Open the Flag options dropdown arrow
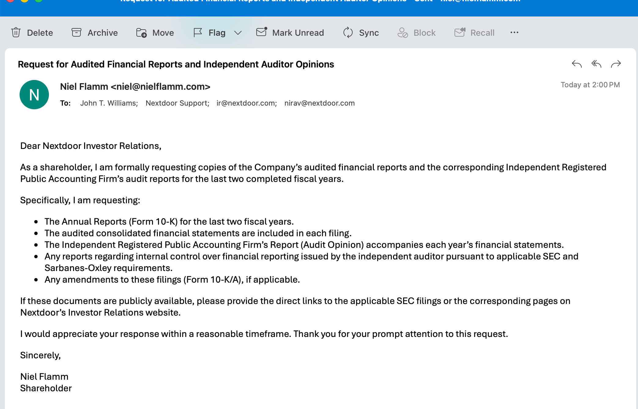Image resolution: width=638 pixels, height=409 pixels. pyautogui.click(x=238, y=33)
